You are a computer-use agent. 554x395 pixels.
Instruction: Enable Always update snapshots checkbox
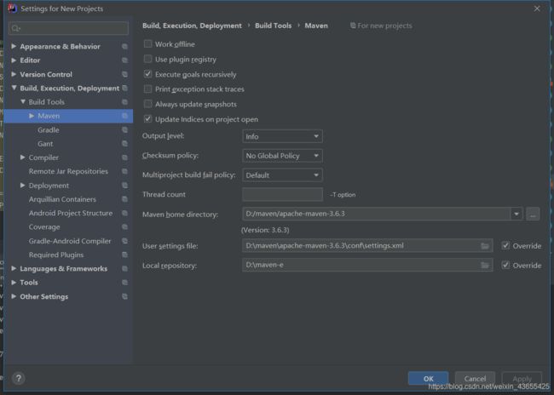click(147, 104)
